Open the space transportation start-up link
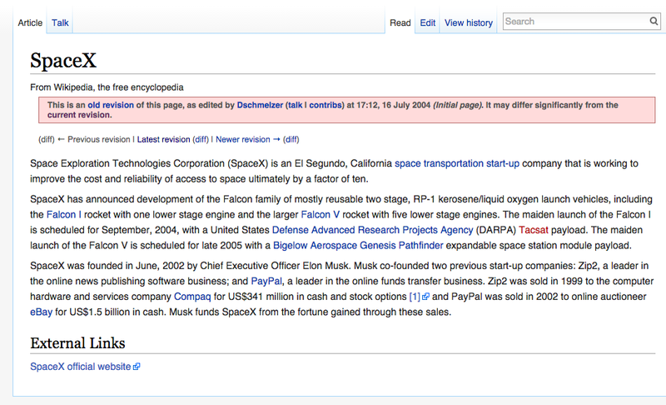Screen dimensions: 666x405 (x=457, y=163)
